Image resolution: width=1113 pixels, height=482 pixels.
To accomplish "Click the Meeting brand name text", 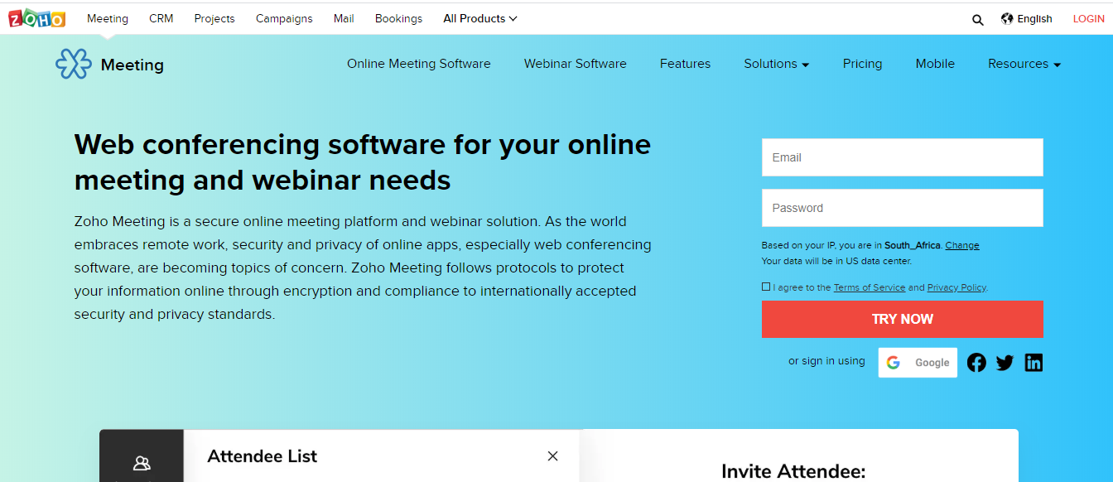I will pos(132,65).
